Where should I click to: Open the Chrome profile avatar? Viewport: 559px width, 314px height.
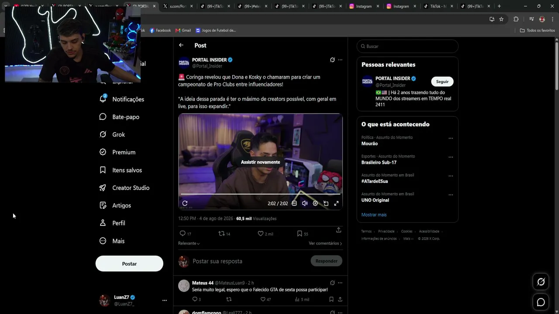coord(542,19)
